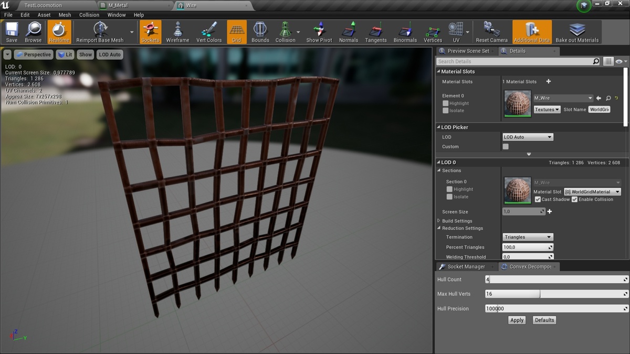Open the UV channel dropdown arrow
Image resolution: width=630 pixels, height=354 pixels.
point(467,32)
